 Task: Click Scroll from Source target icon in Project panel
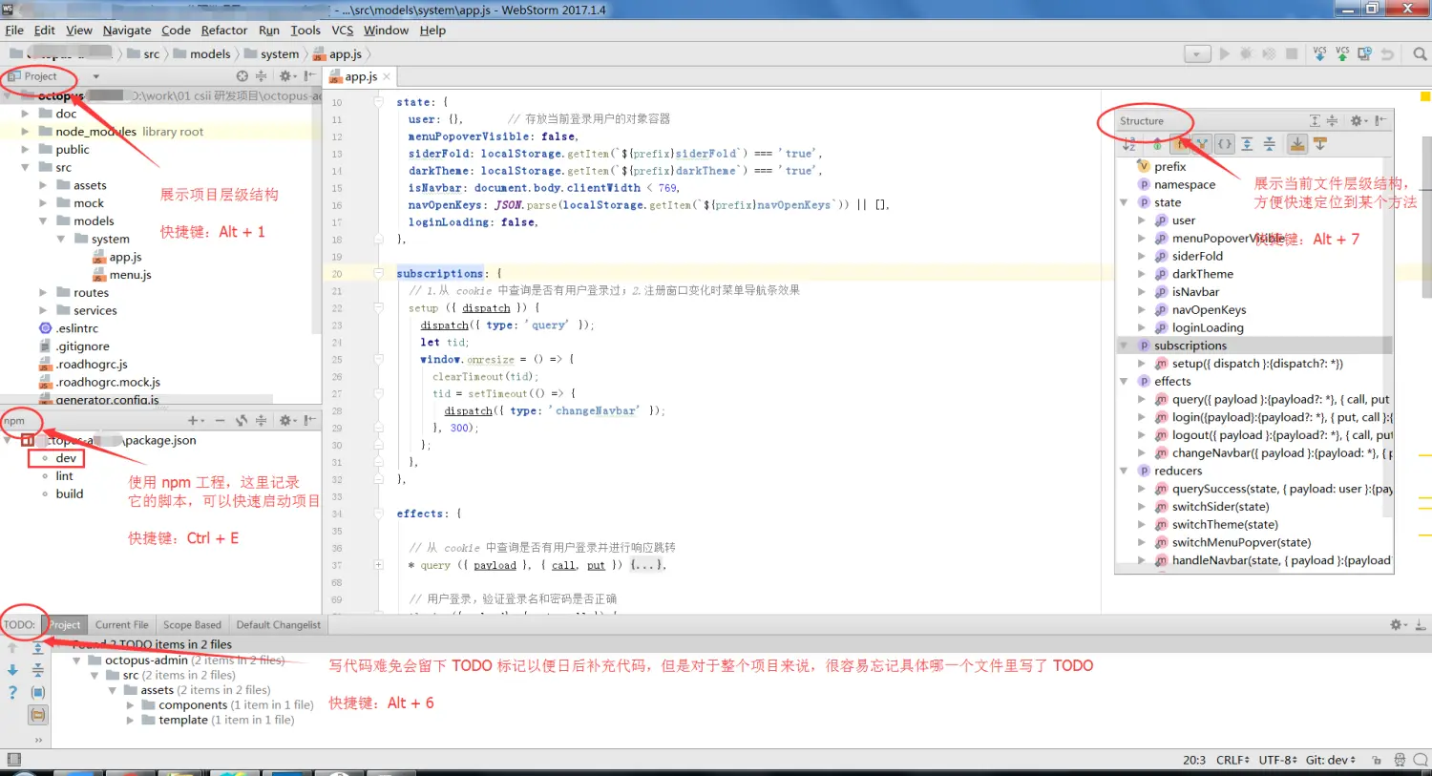click(242, 75)
